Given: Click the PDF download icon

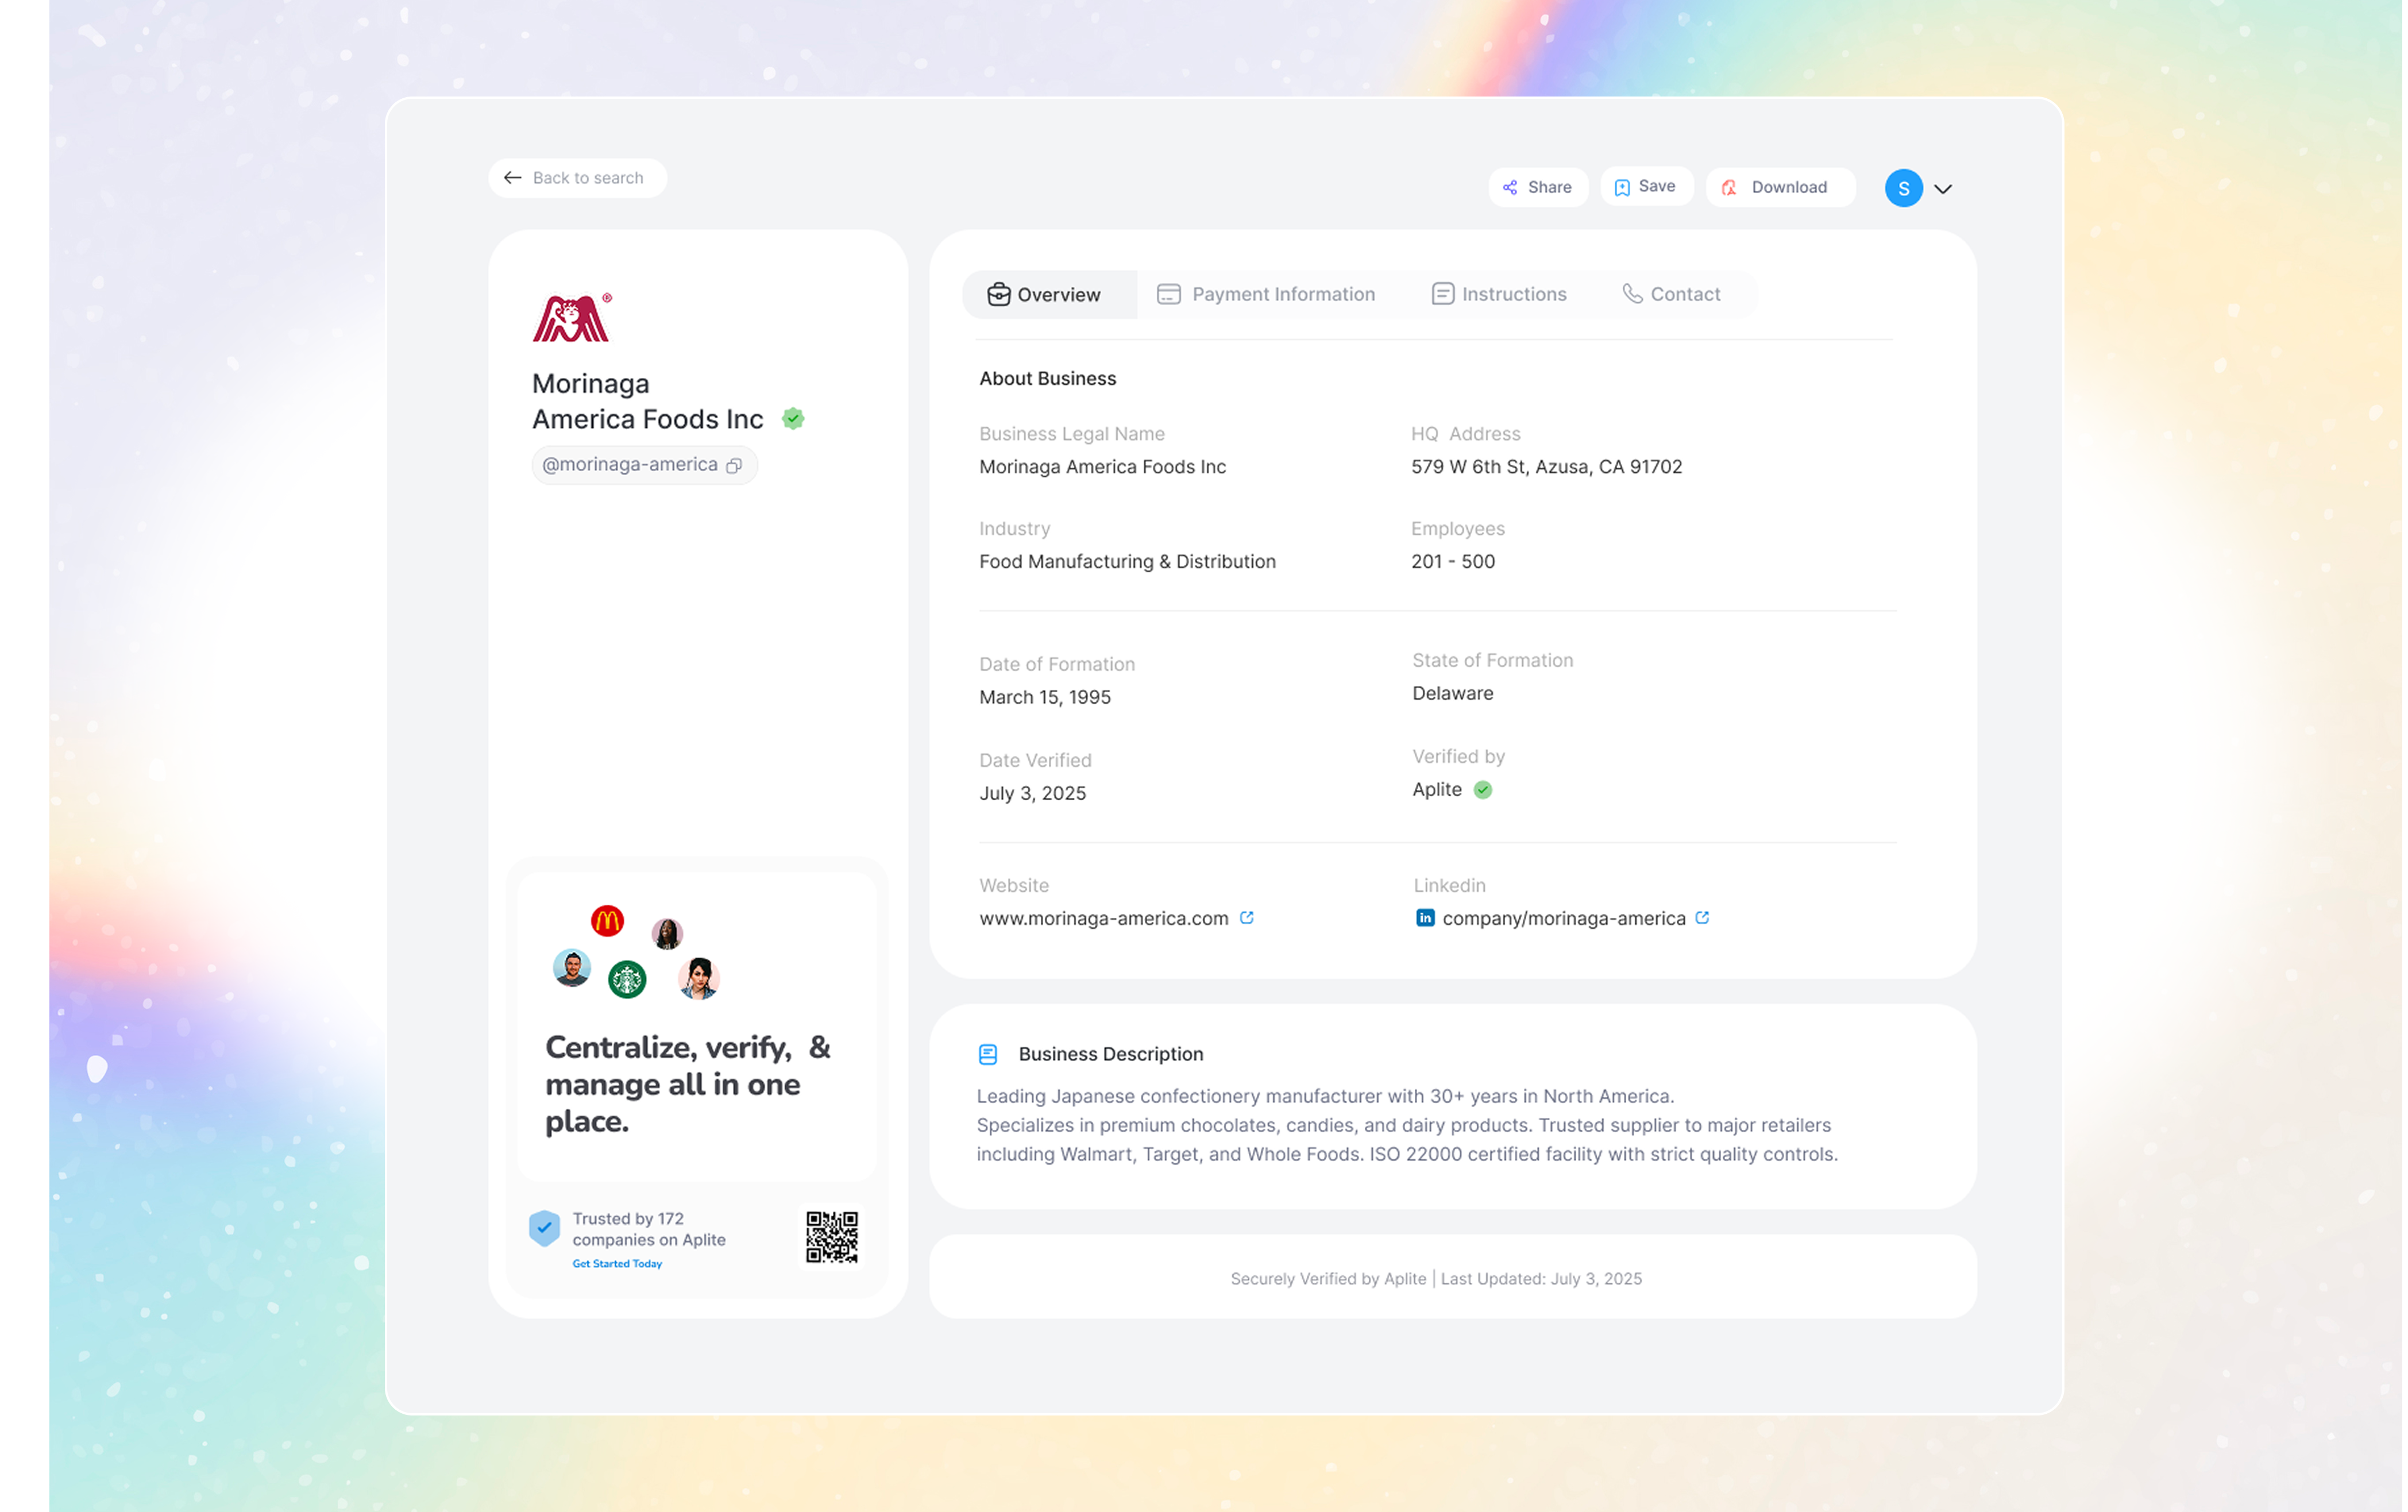Looking at the screenshot, I should [1729, 187].
